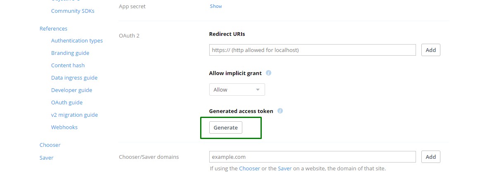502x172 pixels.
Task: Click the Redirect URIs input field
Action: tap(312, 50)
